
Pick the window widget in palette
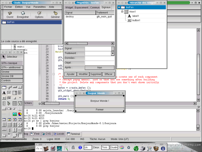coord(4,87)
